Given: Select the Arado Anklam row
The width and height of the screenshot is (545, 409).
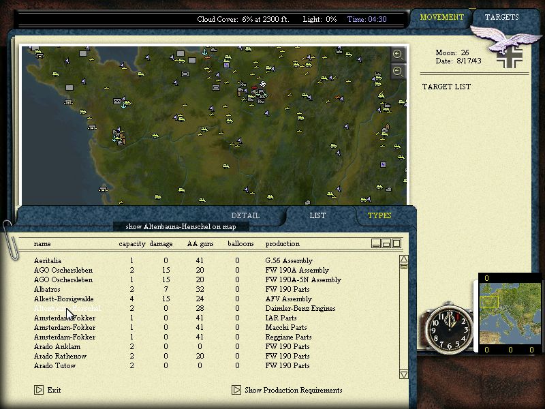Looking at the screenshot, I should point(188,347).
